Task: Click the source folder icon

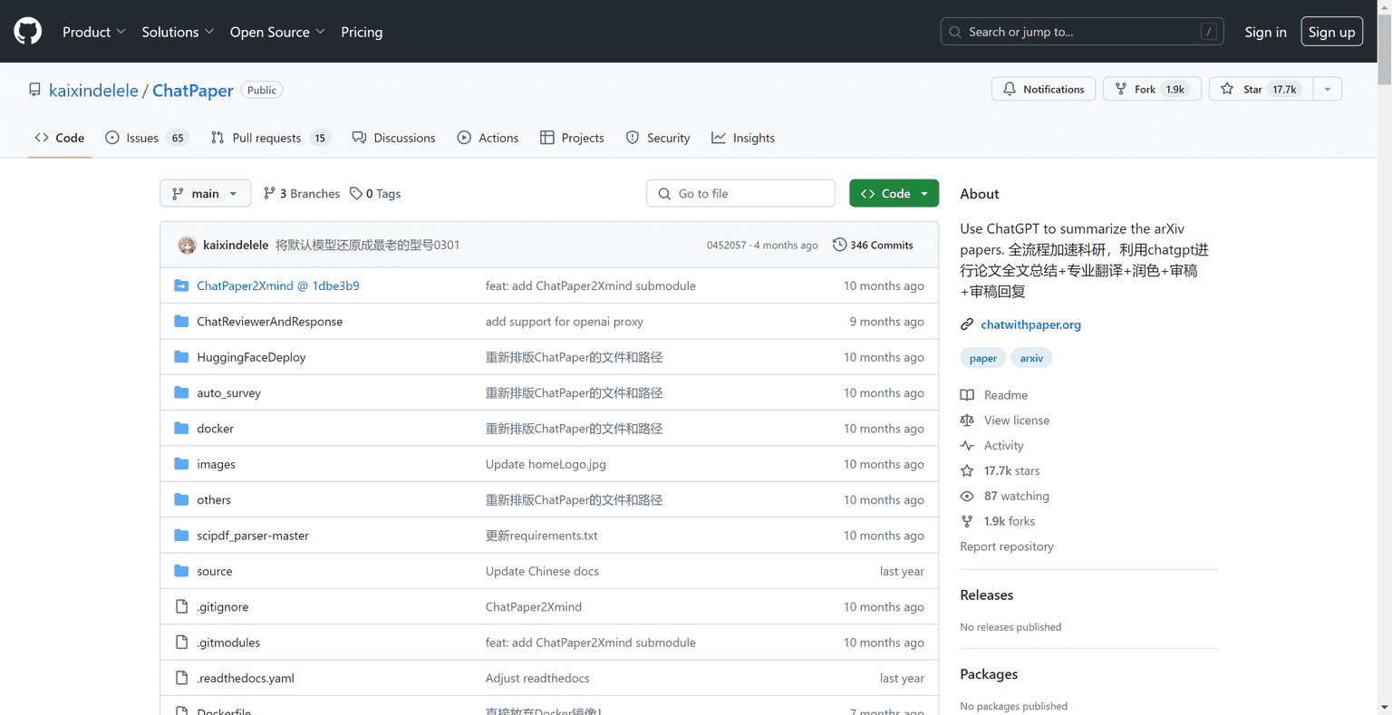Action: pyautogui.click(x=181, y=571)
